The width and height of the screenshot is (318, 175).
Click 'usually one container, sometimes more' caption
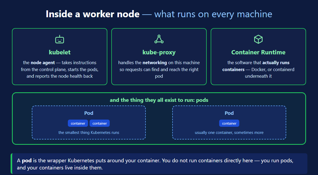[x=229, y=132]
